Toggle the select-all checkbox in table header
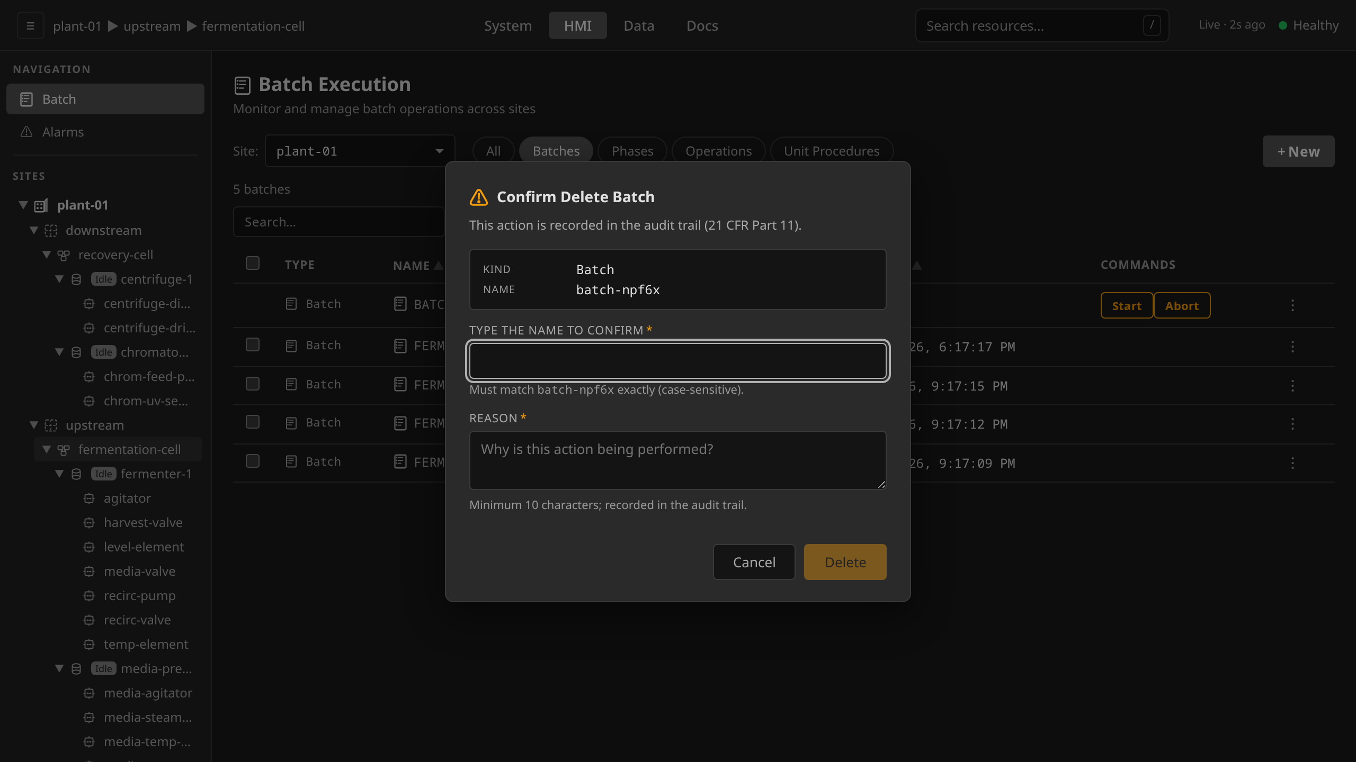 tap(253, 263)
